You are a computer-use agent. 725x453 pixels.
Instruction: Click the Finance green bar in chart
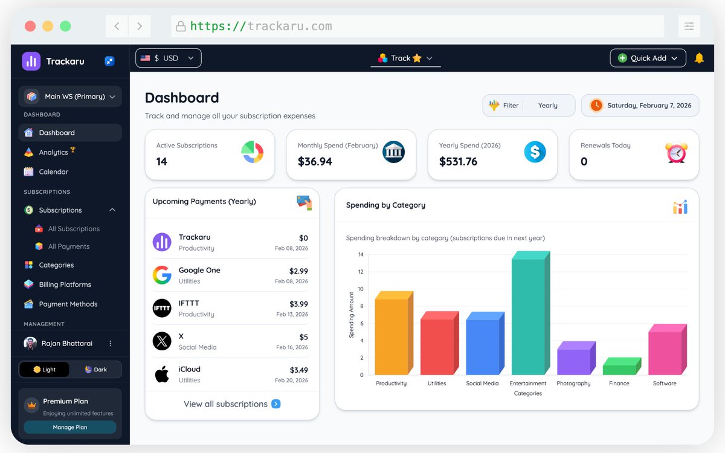[622, 366]
